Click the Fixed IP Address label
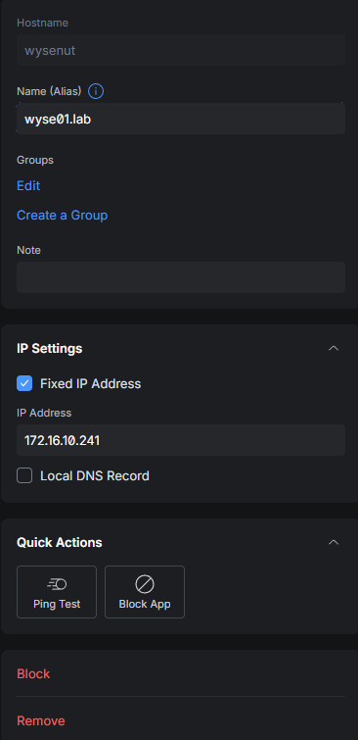358x740 pixels. [x=90, y=383]
